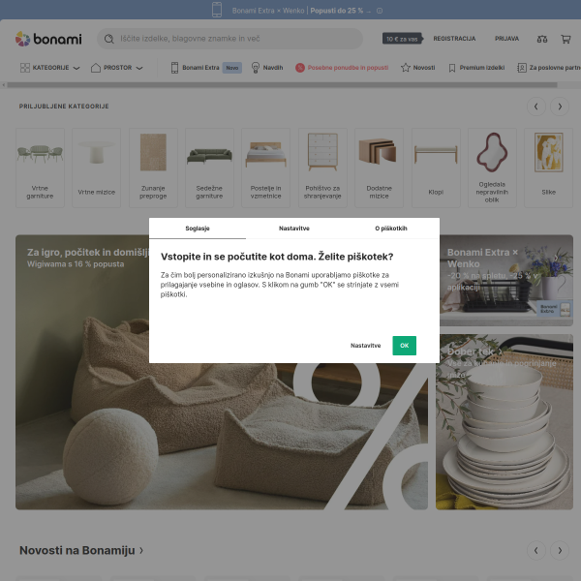Open the Sedežne garniture category
The width and height of the screenshot is (581, 581).
pyautogui.click(x=209, y=168)
